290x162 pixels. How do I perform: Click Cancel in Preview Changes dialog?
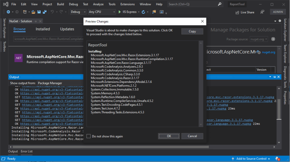pyautogui.click(x=192, y=136)
